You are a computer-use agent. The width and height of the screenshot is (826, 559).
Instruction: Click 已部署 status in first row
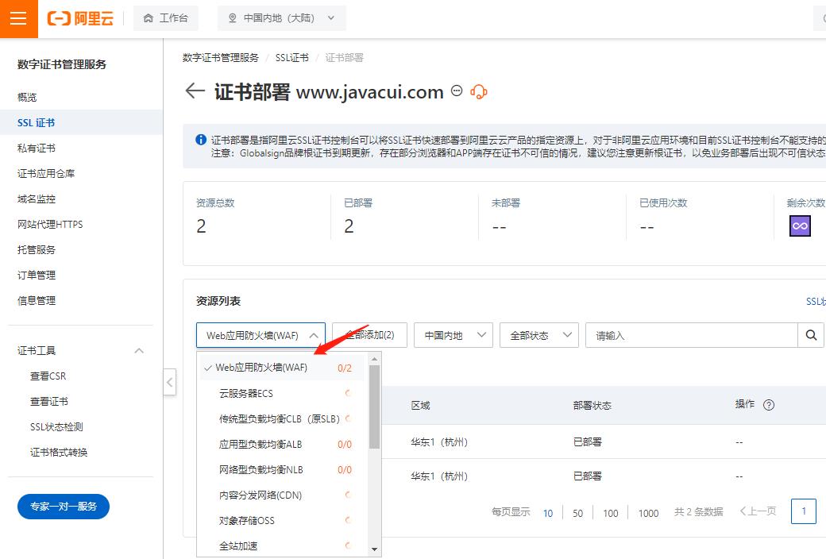(x=588, y=441)
